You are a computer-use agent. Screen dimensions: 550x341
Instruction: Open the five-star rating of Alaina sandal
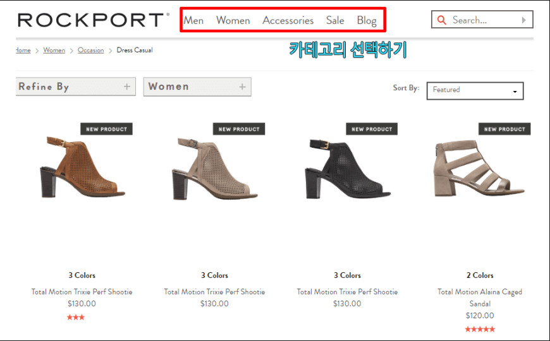(x=480, y=329)
